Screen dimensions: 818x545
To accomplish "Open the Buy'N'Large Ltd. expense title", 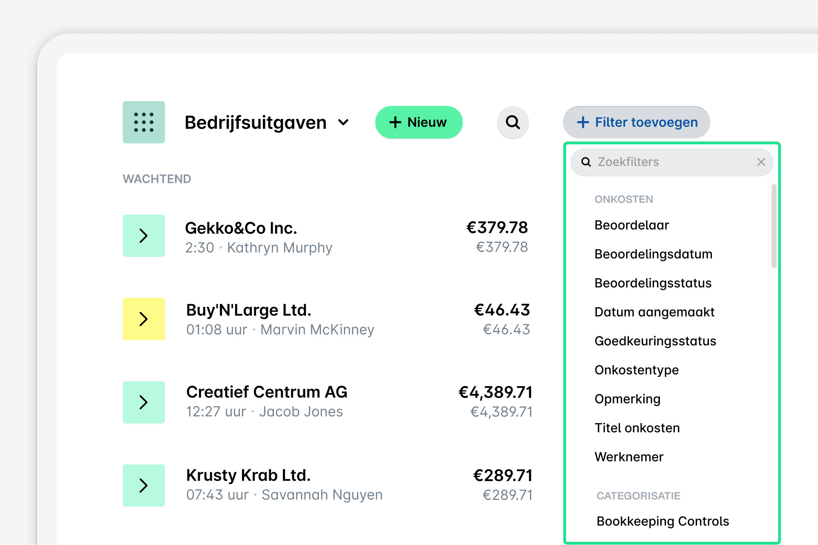I will click(248, 310).
